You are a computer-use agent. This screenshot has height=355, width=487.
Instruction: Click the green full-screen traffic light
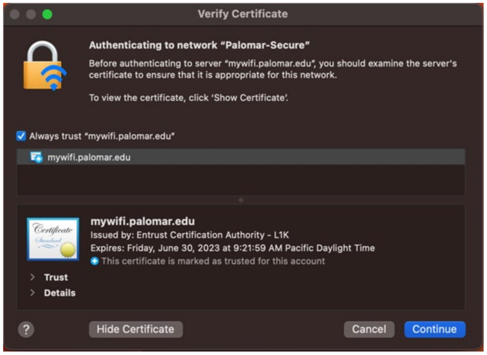tap(47, 15)
